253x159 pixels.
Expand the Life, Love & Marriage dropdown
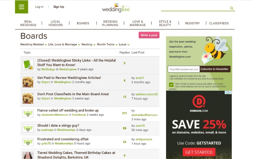pyautogui.click(x=64, y=44)
